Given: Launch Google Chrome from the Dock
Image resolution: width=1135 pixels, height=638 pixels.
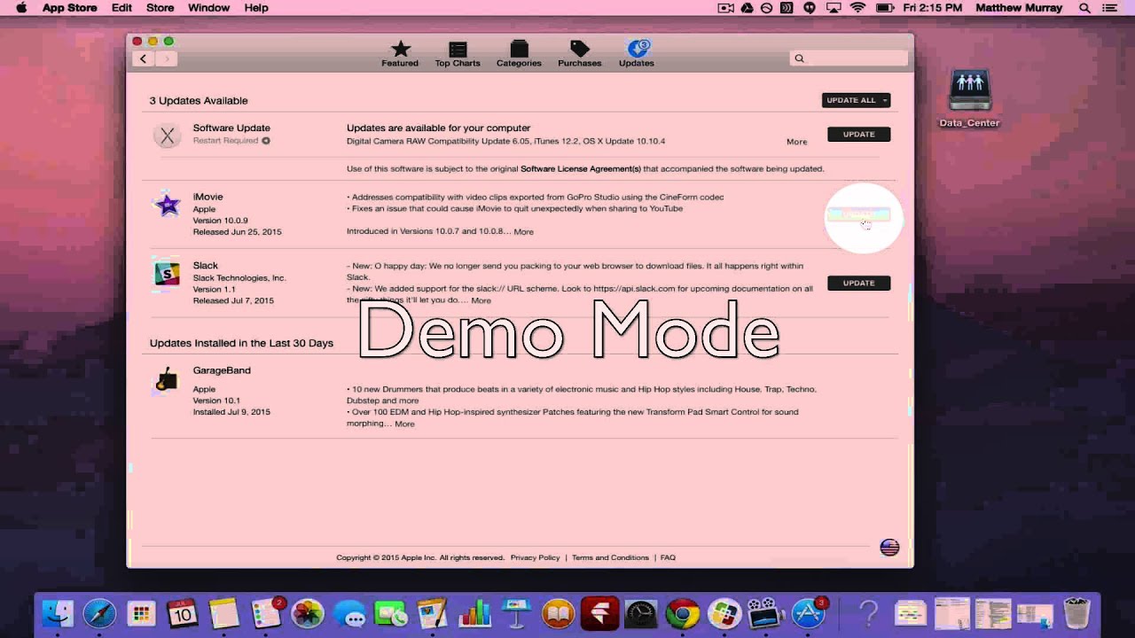Looking at the screenshot, I should tap(683, 612).
